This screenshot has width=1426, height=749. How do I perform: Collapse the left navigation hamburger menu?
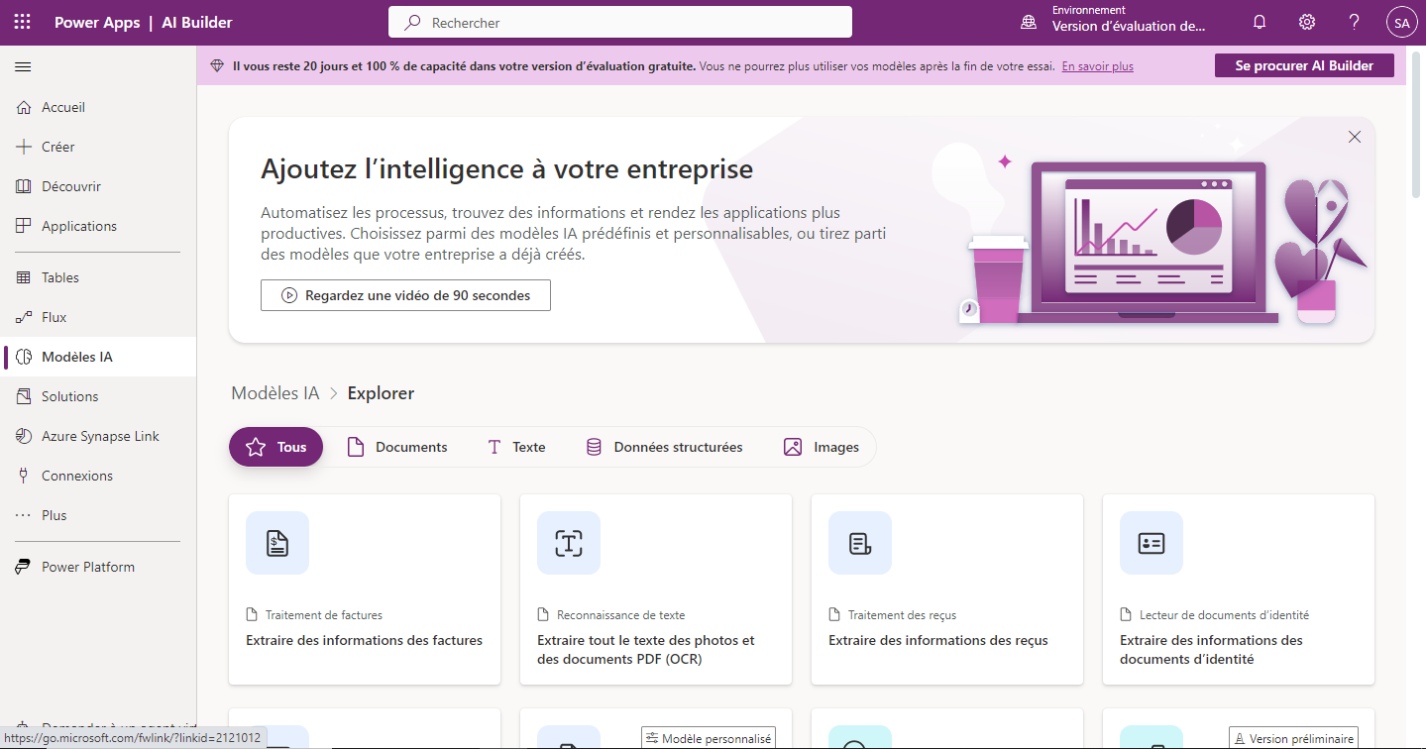[x=23, y=66]
